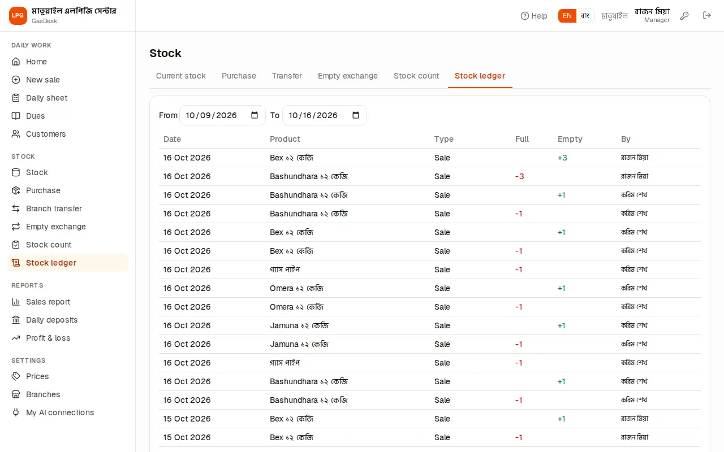Viewport: 724px width, 452px height.
Task: Click the My AI connections plug icon
Action: click(16, 412)
